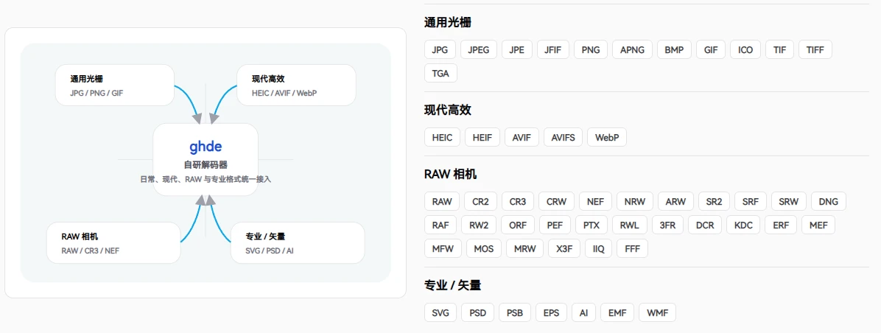This screenshot has height=333, width=881.
Task: Click the 现代高效 diagram card with HEIC / AVIF / WebP
Action: coord(297,85)
